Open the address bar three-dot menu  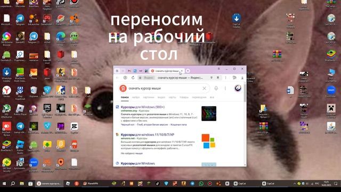225,78
